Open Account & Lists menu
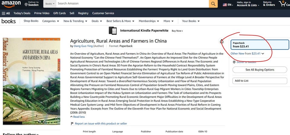This screenshot has height=135, width=290. 248,4
